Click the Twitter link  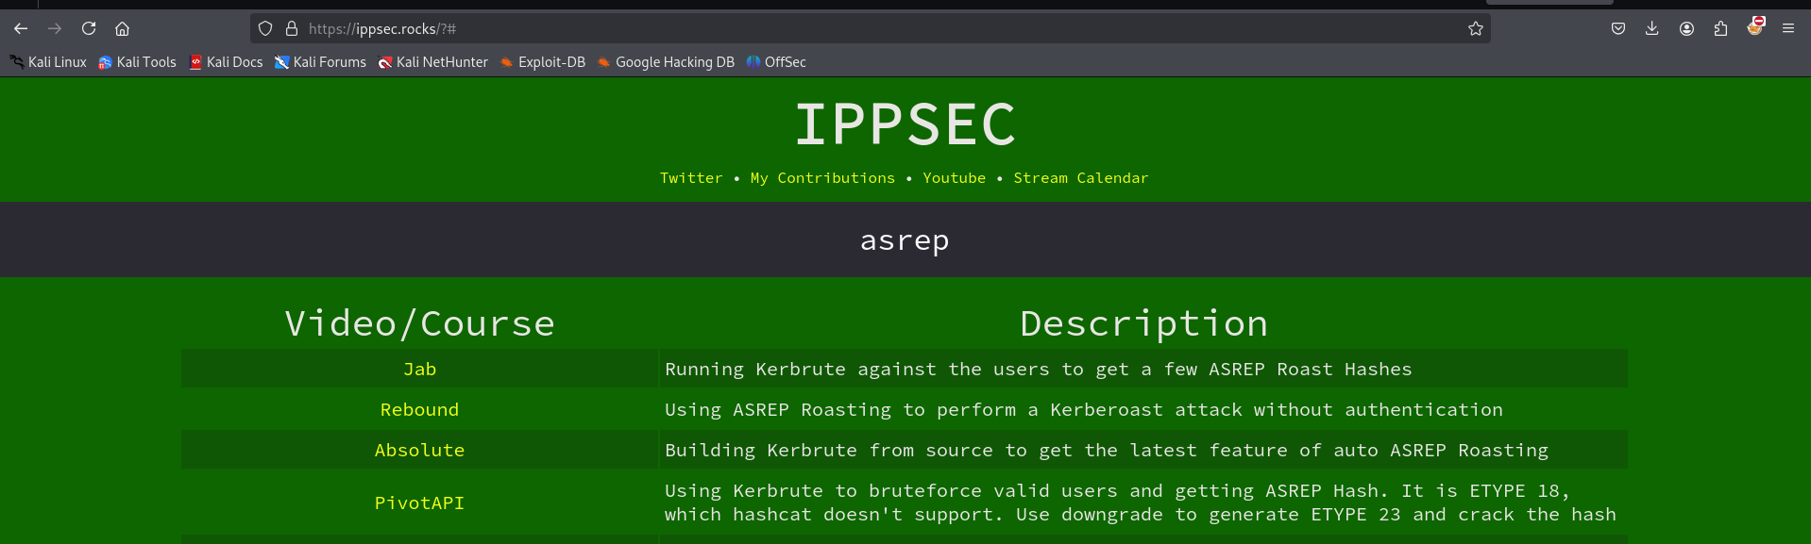tap(691, 178)
